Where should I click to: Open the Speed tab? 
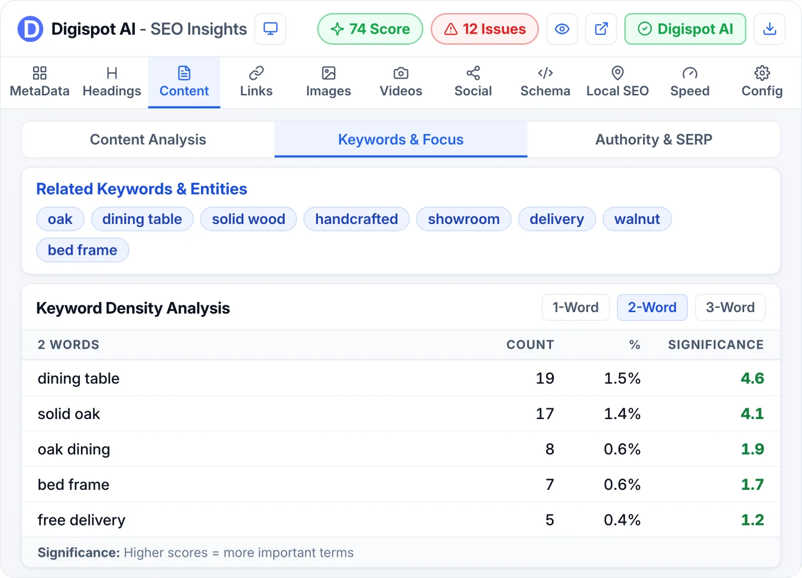pos(690,82)
